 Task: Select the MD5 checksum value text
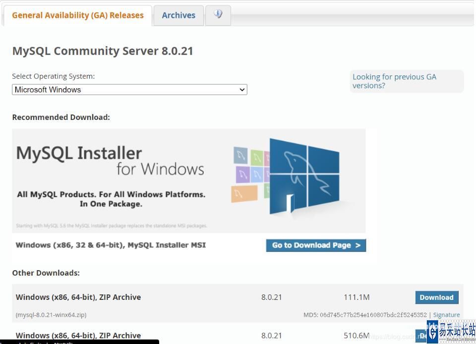373,315
